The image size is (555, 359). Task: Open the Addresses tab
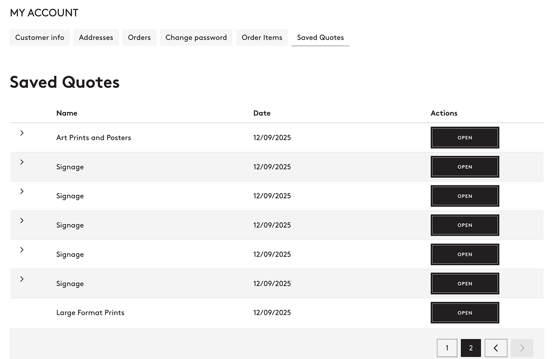pos(96,38)
